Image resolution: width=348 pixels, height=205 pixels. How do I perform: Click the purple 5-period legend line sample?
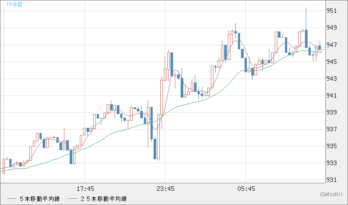tap(12, 199)
